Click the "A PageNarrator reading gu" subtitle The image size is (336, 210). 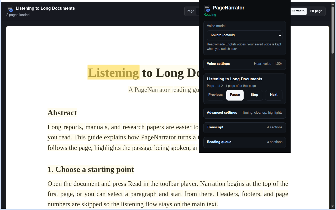click(x=164, y=90)
